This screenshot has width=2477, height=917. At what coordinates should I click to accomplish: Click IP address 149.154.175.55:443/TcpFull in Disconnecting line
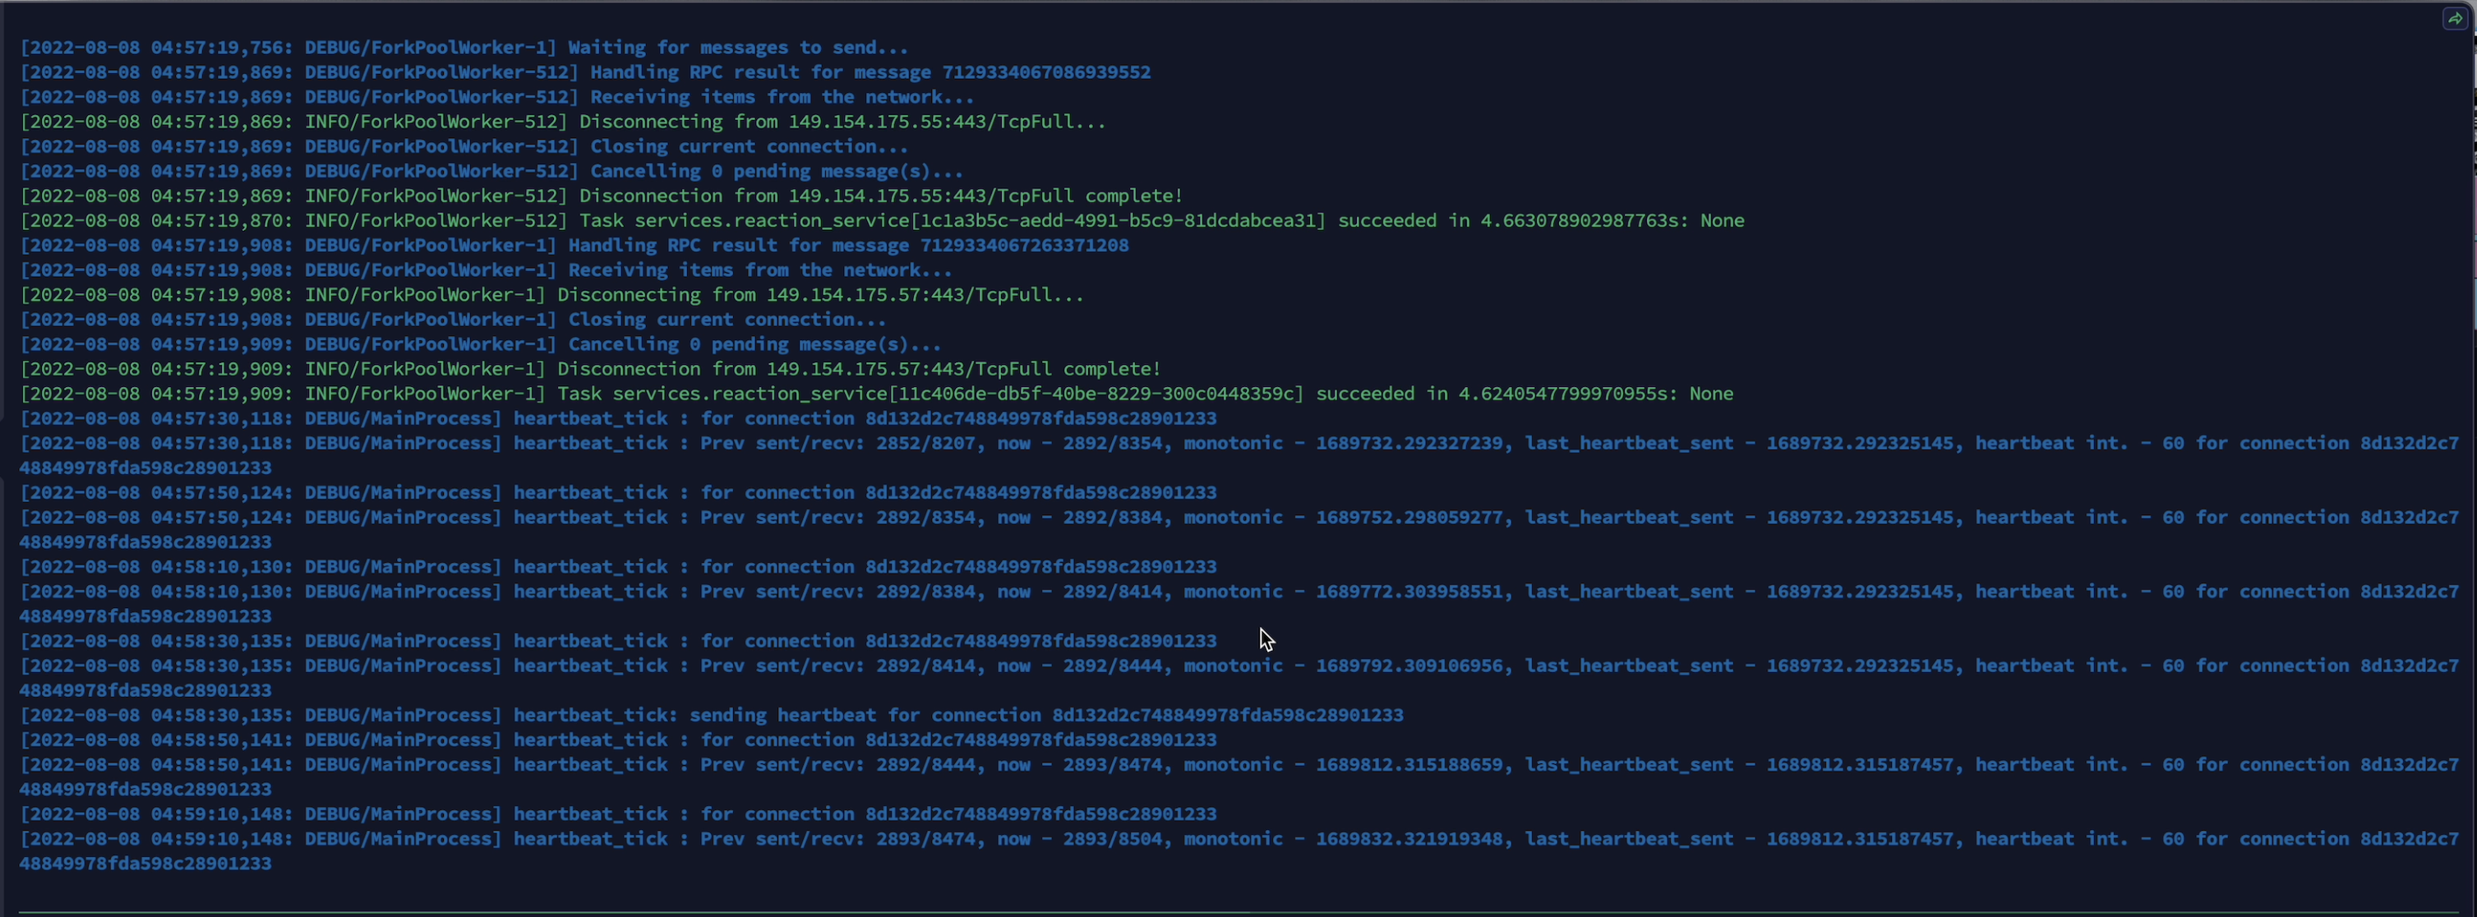tap(932, 122)
